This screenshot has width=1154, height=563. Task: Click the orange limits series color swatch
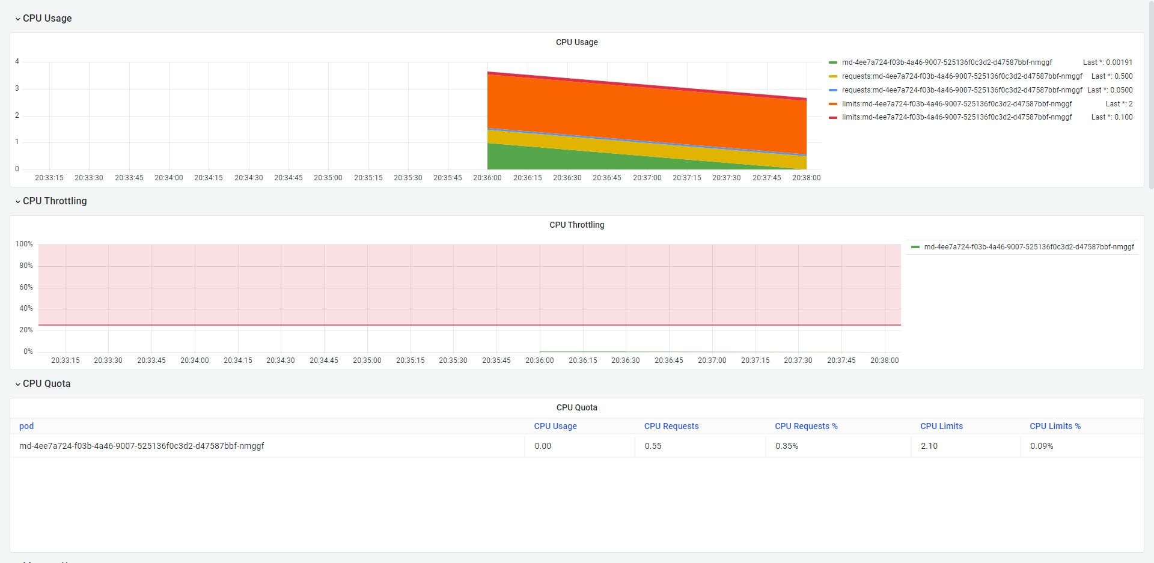tap(832, 104)
